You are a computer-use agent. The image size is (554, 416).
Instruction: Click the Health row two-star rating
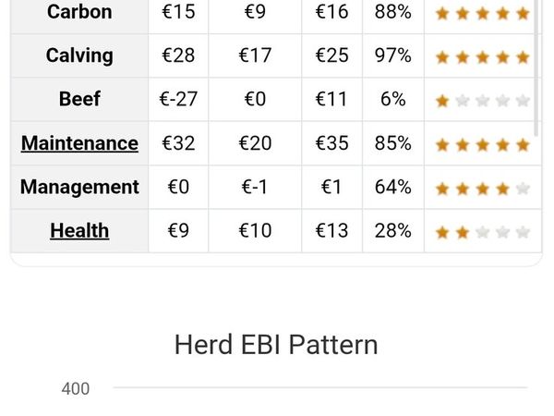[482, 231]
